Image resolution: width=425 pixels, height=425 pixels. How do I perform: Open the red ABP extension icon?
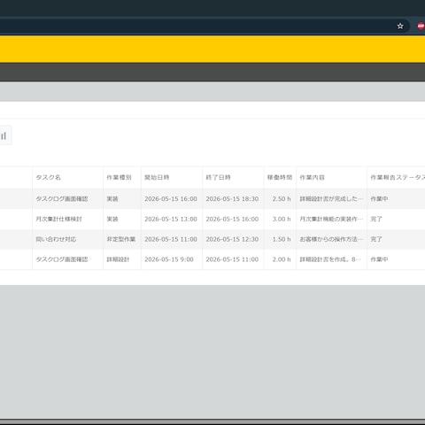(x=421, y=26)
